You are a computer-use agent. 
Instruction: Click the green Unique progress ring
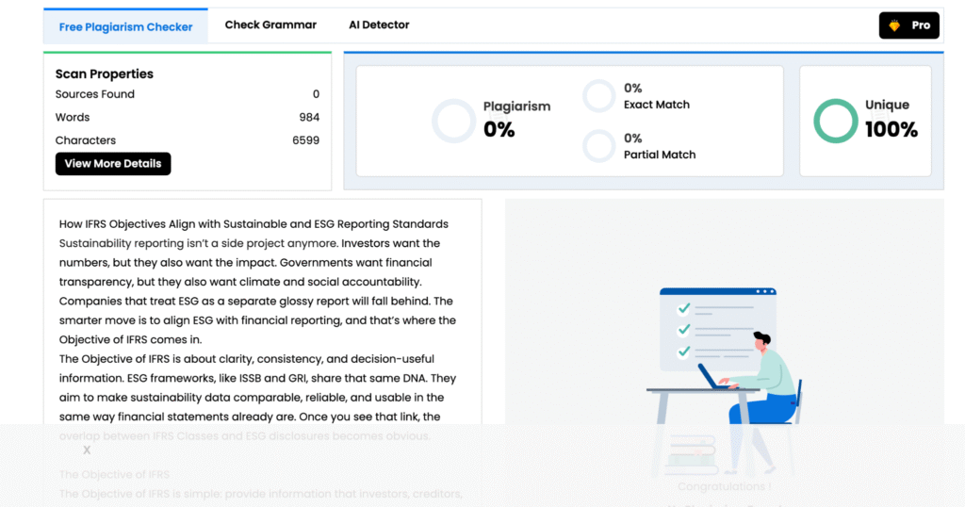[836, 122]
